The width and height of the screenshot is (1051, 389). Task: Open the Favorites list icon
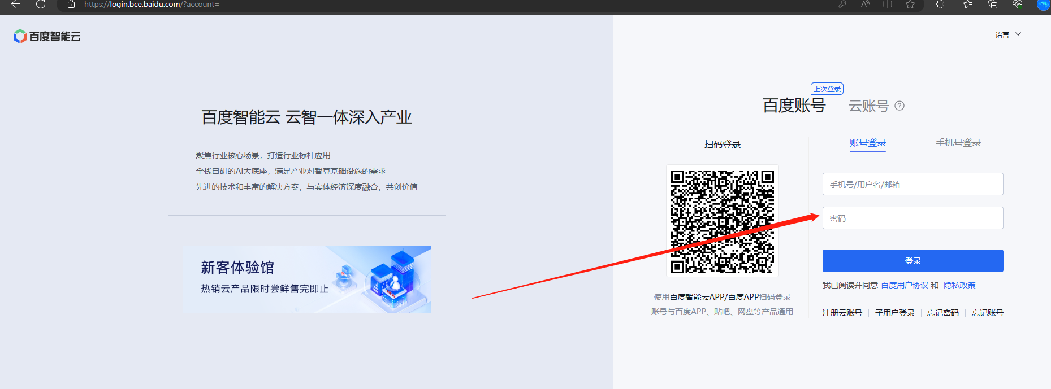968,4
